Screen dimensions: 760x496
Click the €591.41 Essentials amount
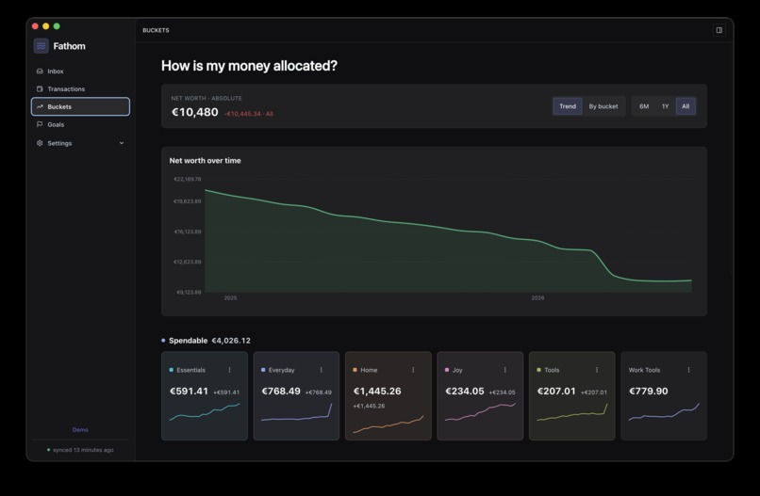click(189, 391)
